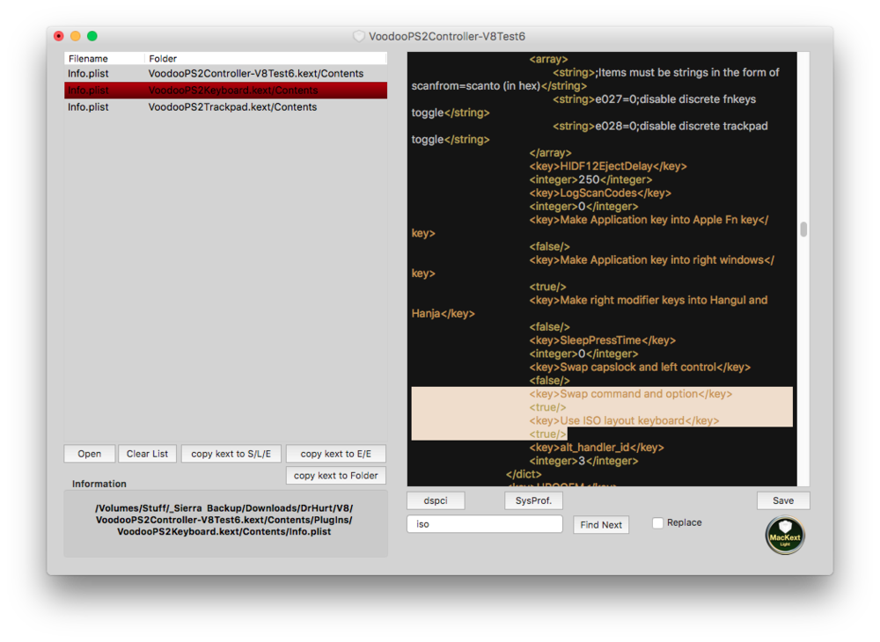Select VoodooPS2Trackpad.kext Info.plist row

click(225, 107)
